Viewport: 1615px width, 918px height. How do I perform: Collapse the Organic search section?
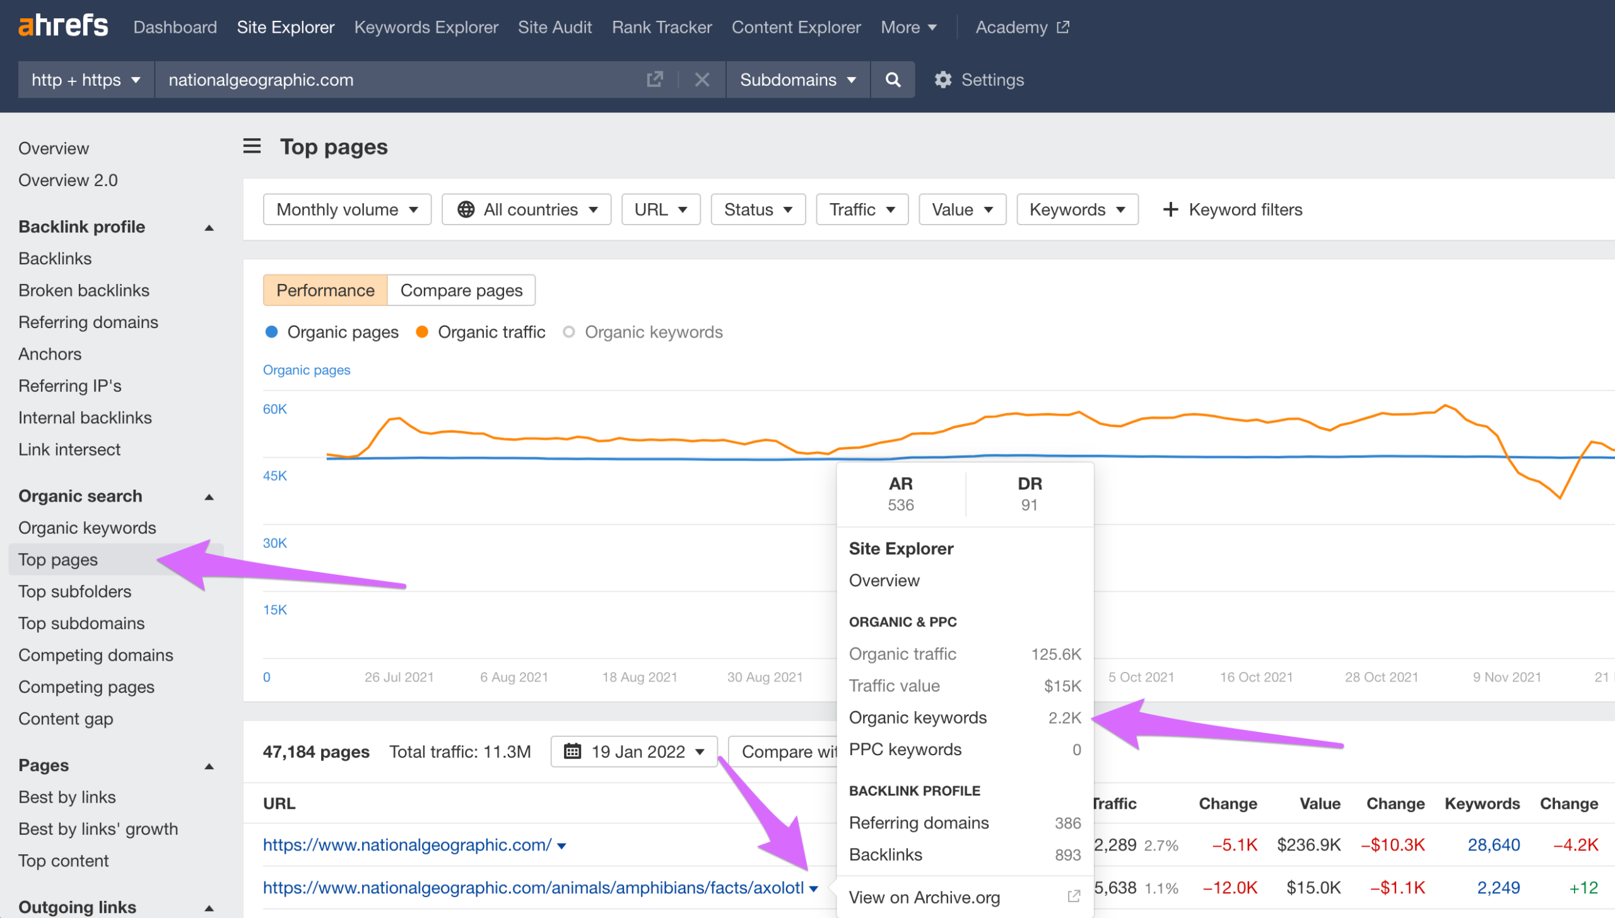coord(209,497)
